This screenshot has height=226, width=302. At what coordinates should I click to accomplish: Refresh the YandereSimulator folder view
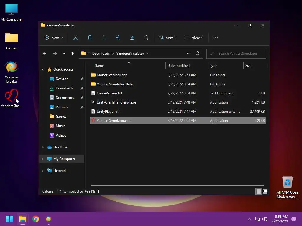click(197, 54)
